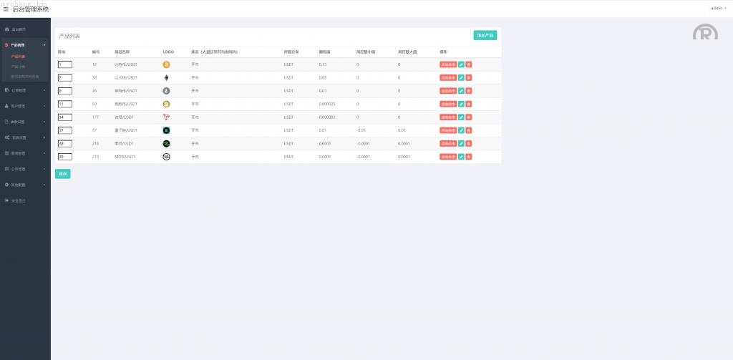Click the large R logo at top right
Screen dimensions: 733x360
pyautogui.click(x=704, y=32)
